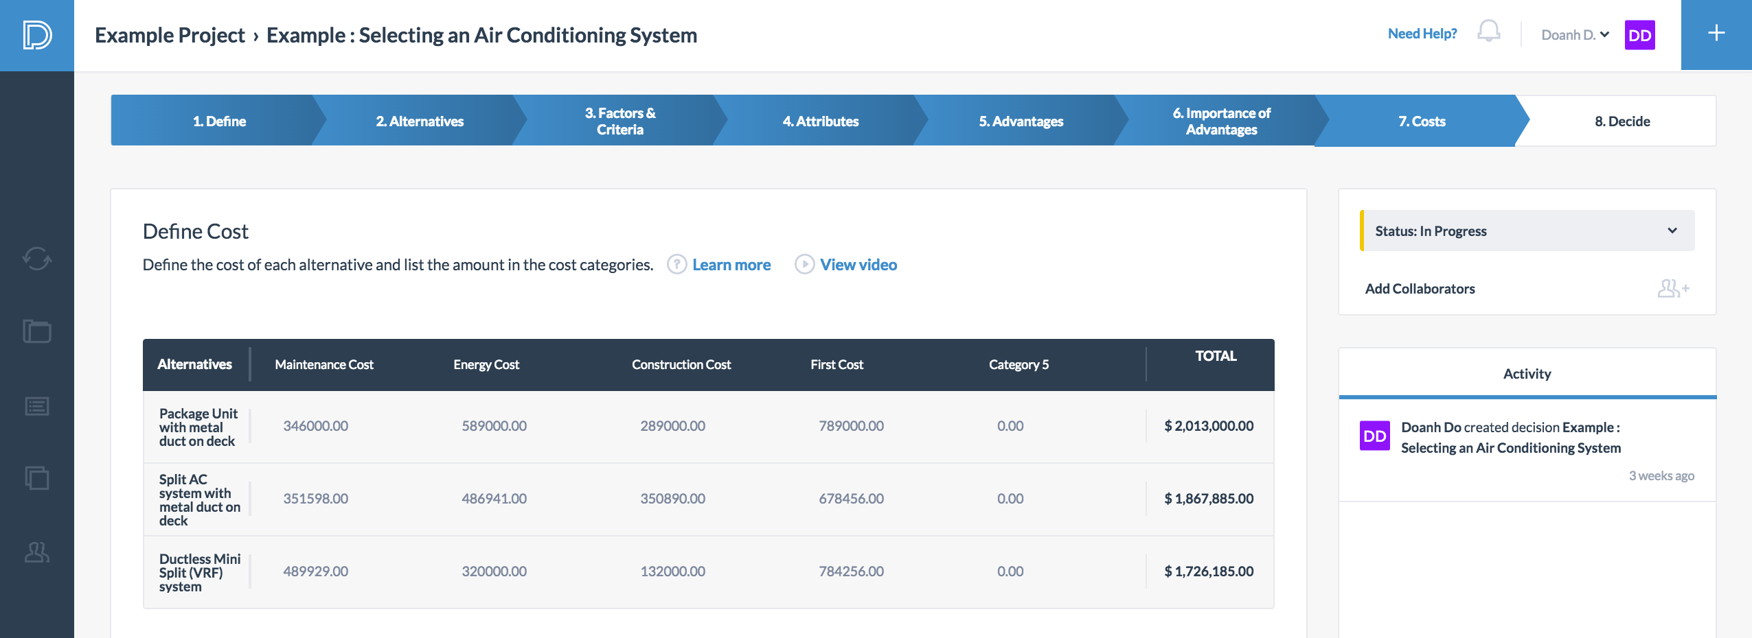Edit Package Unit construction cost 289000.00

tap(673, 426)
